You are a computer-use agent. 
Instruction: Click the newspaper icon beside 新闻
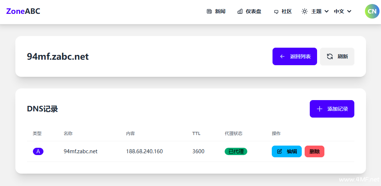tap(209, 11)
